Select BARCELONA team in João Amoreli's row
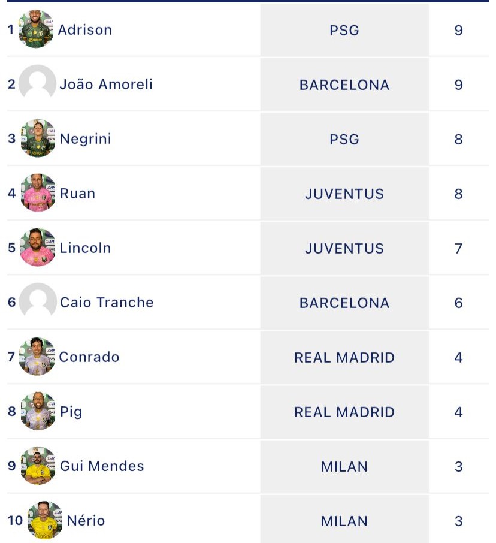Image resolution: width=496 pixels, height=543 pixels. [x=344, y=85]
